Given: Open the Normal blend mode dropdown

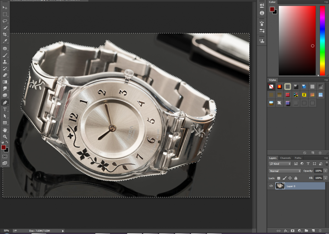Looking at the screenshot, I should (285, 171).
